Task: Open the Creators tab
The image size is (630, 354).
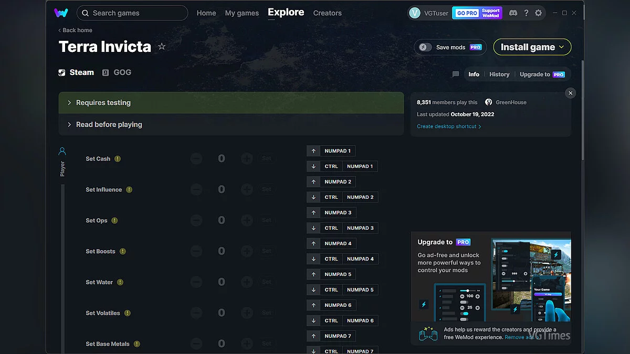Action: coord(328,13)
